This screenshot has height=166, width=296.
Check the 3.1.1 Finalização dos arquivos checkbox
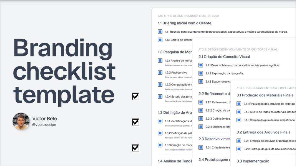(x=239, y=104)
